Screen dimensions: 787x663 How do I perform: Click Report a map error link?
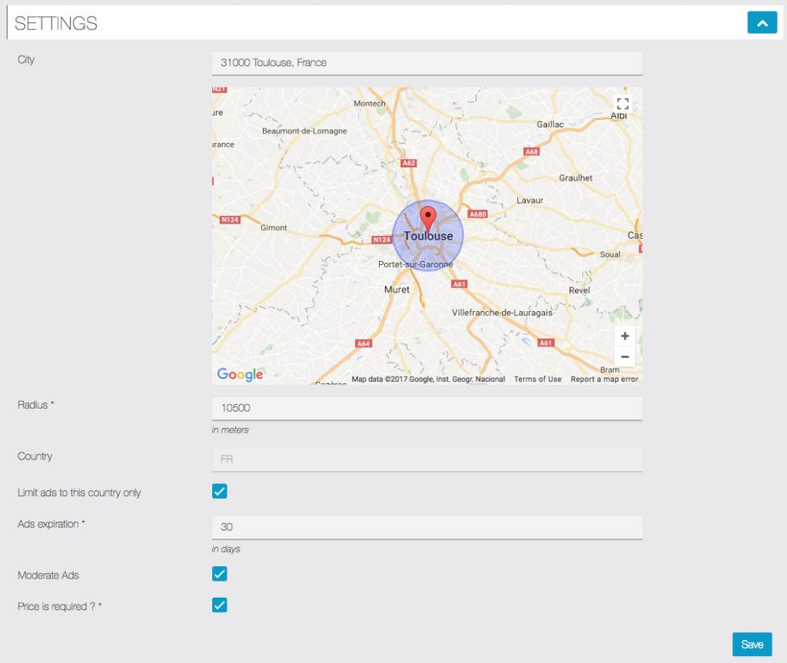coord(604,380)
